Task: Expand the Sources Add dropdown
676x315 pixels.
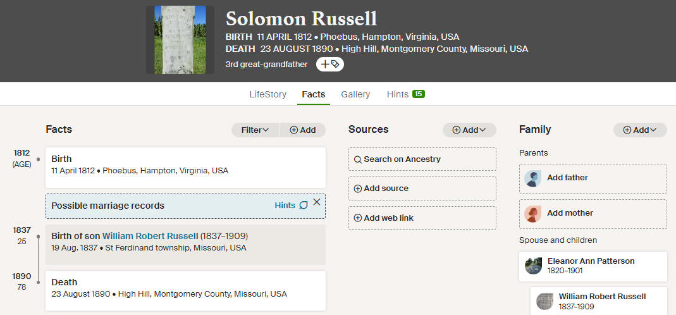Action: (x=469, y=130)
